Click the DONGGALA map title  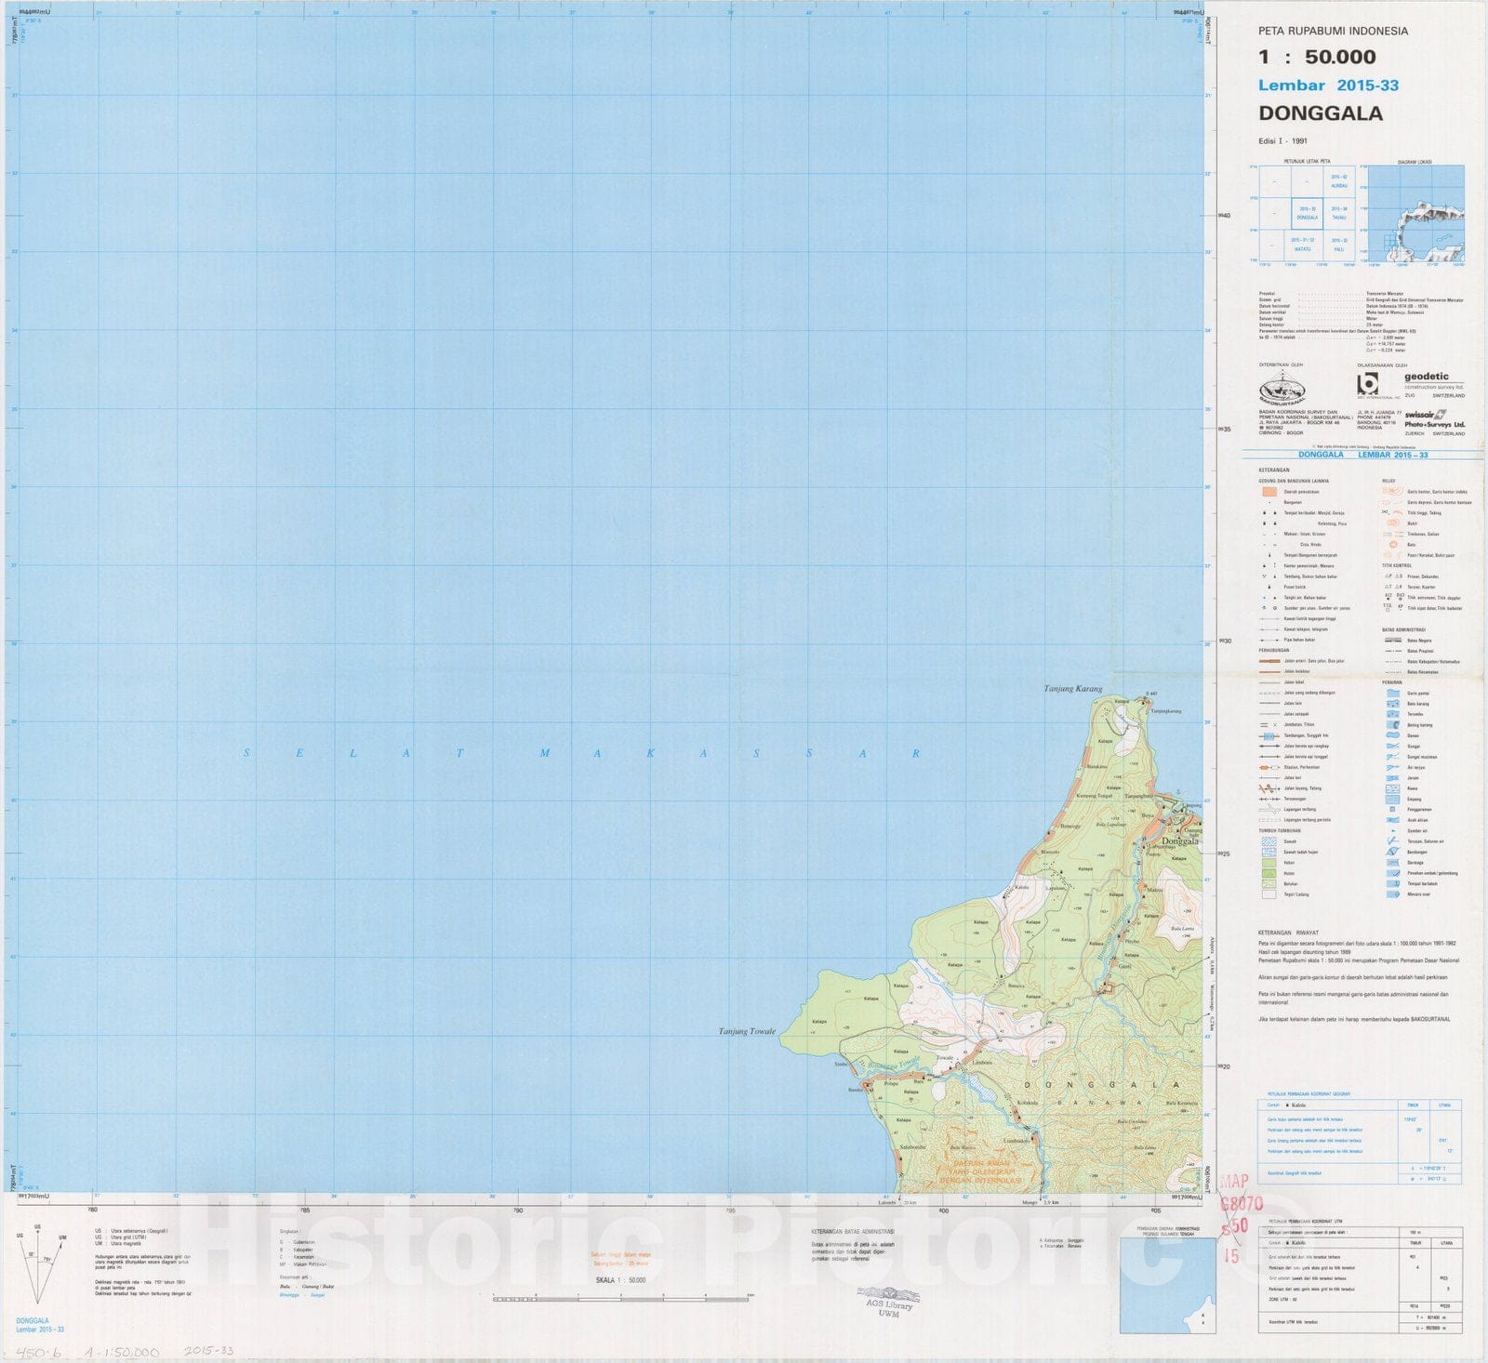pos(1320,114)
